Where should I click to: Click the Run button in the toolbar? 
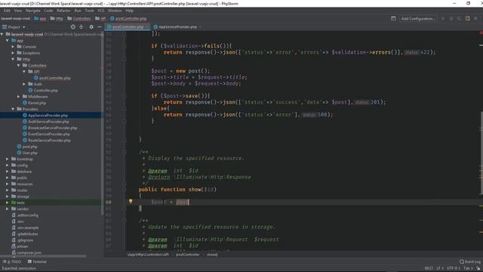point(443,18)
